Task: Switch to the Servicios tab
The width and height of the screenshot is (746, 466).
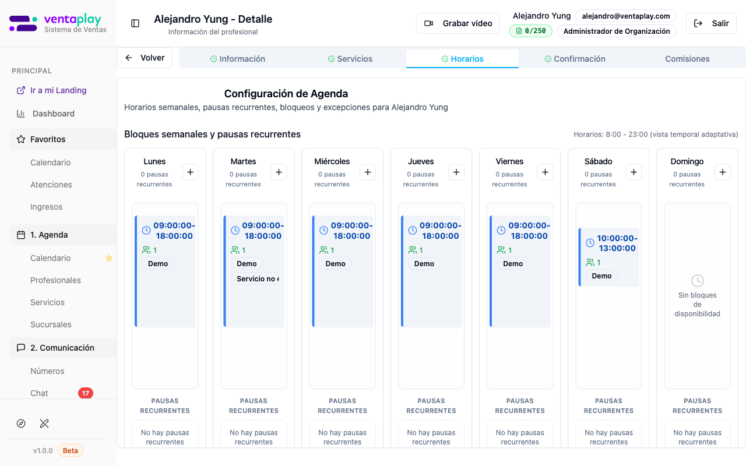Action: pos(350,59)
